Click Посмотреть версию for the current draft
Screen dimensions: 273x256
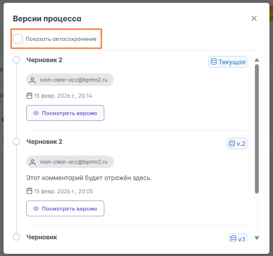[x=65, y=113]
